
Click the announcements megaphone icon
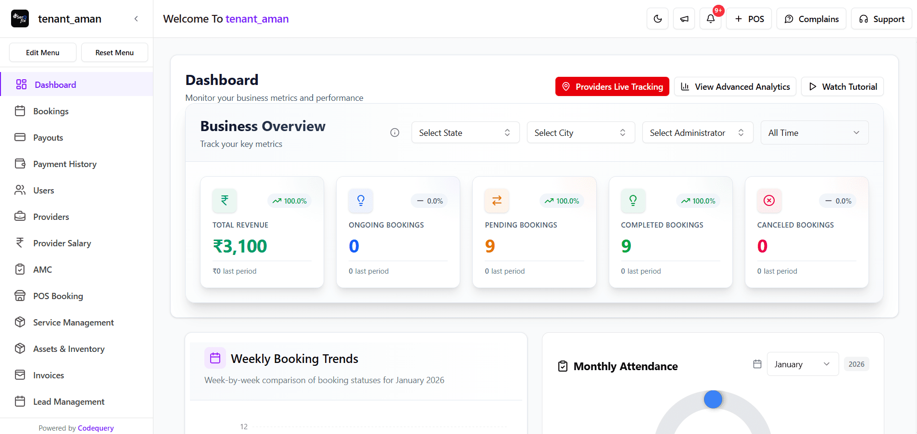684,19
